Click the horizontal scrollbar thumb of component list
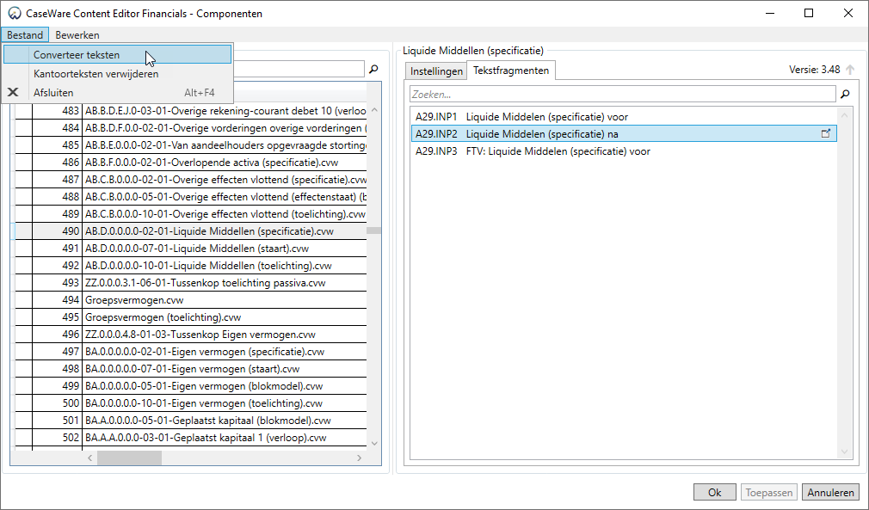 (129, 458)
